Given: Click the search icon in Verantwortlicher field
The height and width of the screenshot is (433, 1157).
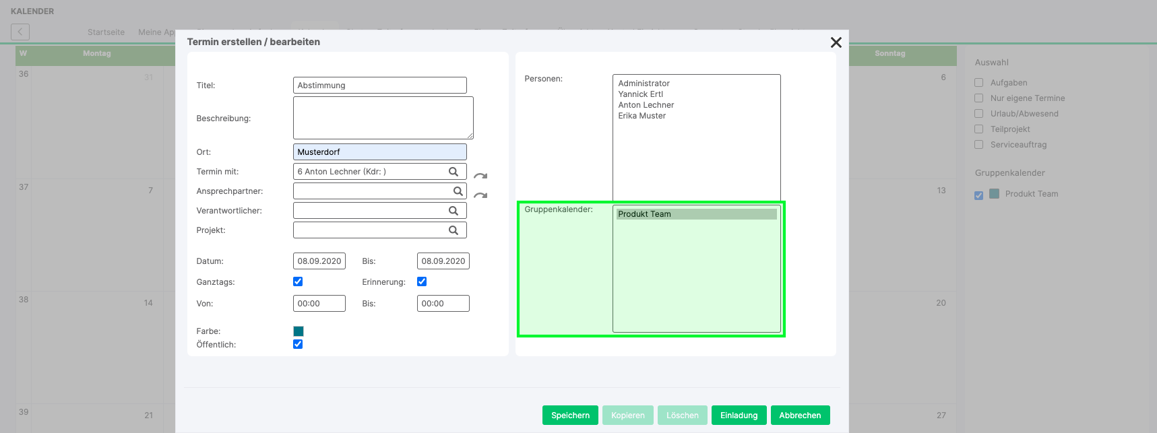Looking at the screenshot, I should [454, 211].
